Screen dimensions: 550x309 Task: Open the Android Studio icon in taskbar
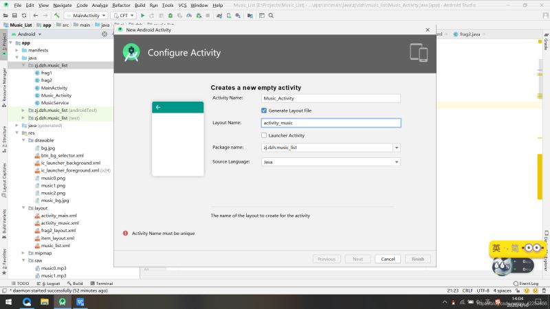[62, 301]
